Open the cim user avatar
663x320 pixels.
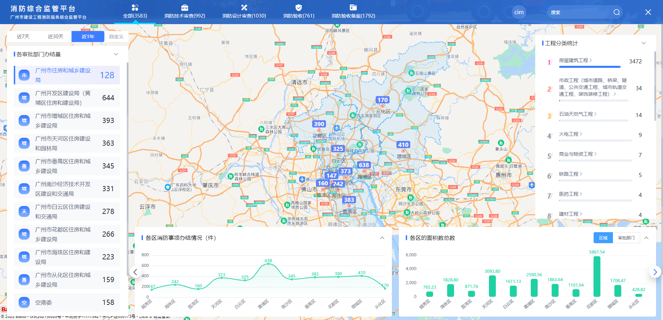tap(519, 12)
